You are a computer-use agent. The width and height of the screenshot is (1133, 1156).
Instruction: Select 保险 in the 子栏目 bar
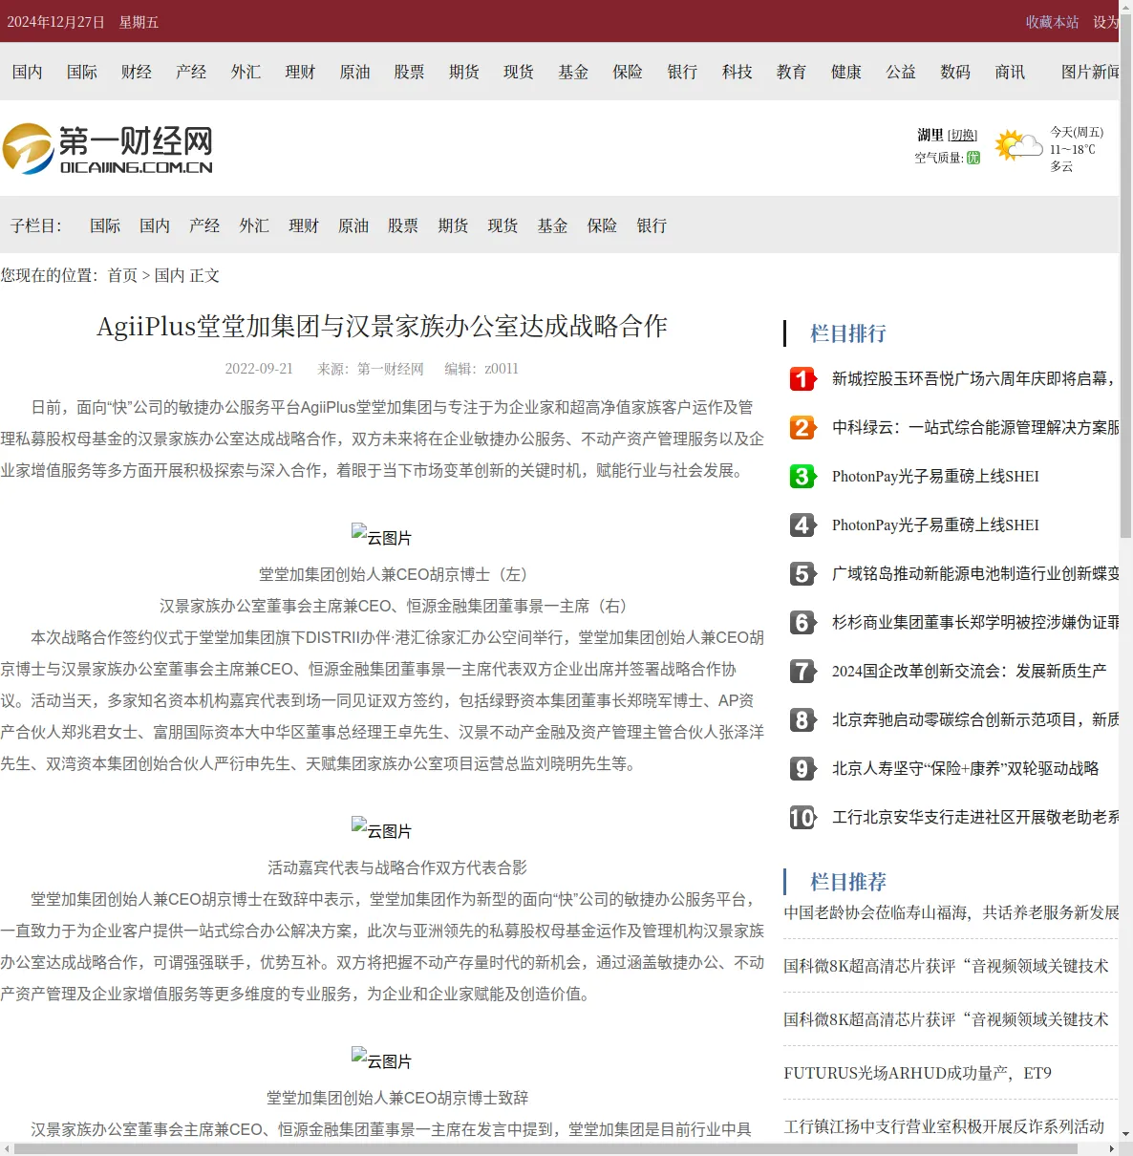tap(602, 225)
